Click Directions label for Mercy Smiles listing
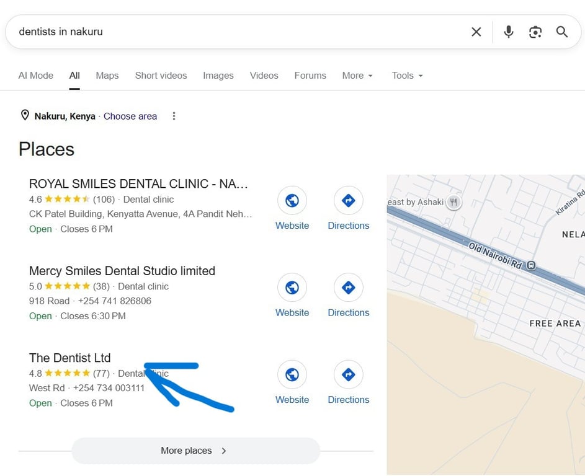The height and width of the screenshot is (476, 585). (349, 313)
